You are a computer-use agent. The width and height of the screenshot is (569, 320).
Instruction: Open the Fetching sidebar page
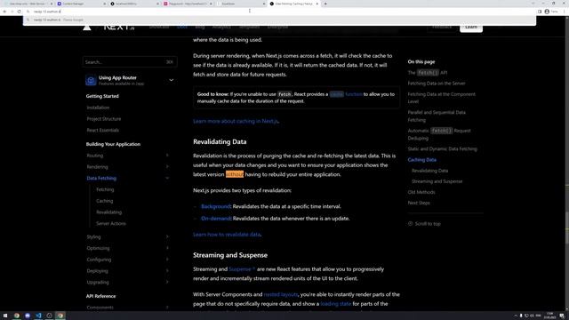[105, 189]
